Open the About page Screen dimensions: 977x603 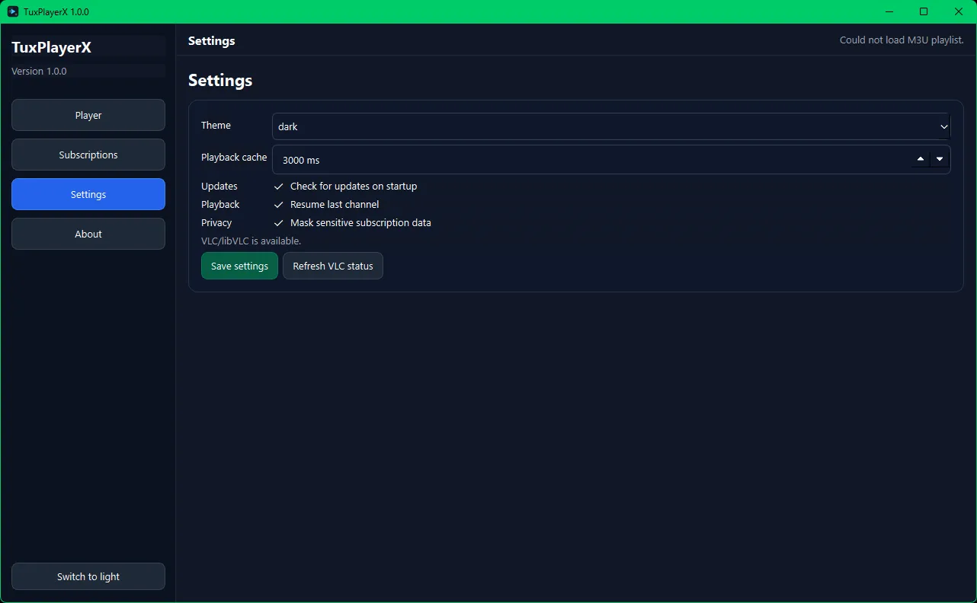pyautogui.click(x=88, y=234)
